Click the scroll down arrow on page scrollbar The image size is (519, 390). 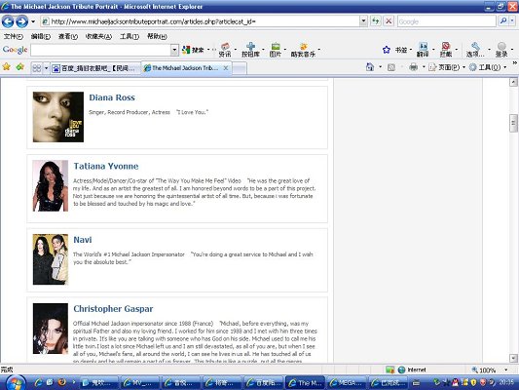coord(513,358)
